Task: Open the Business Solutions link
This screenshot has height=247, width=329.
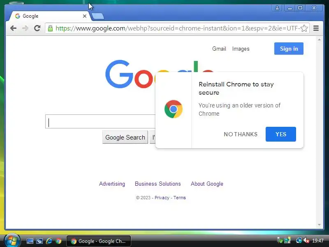Action: coord(158,184)
